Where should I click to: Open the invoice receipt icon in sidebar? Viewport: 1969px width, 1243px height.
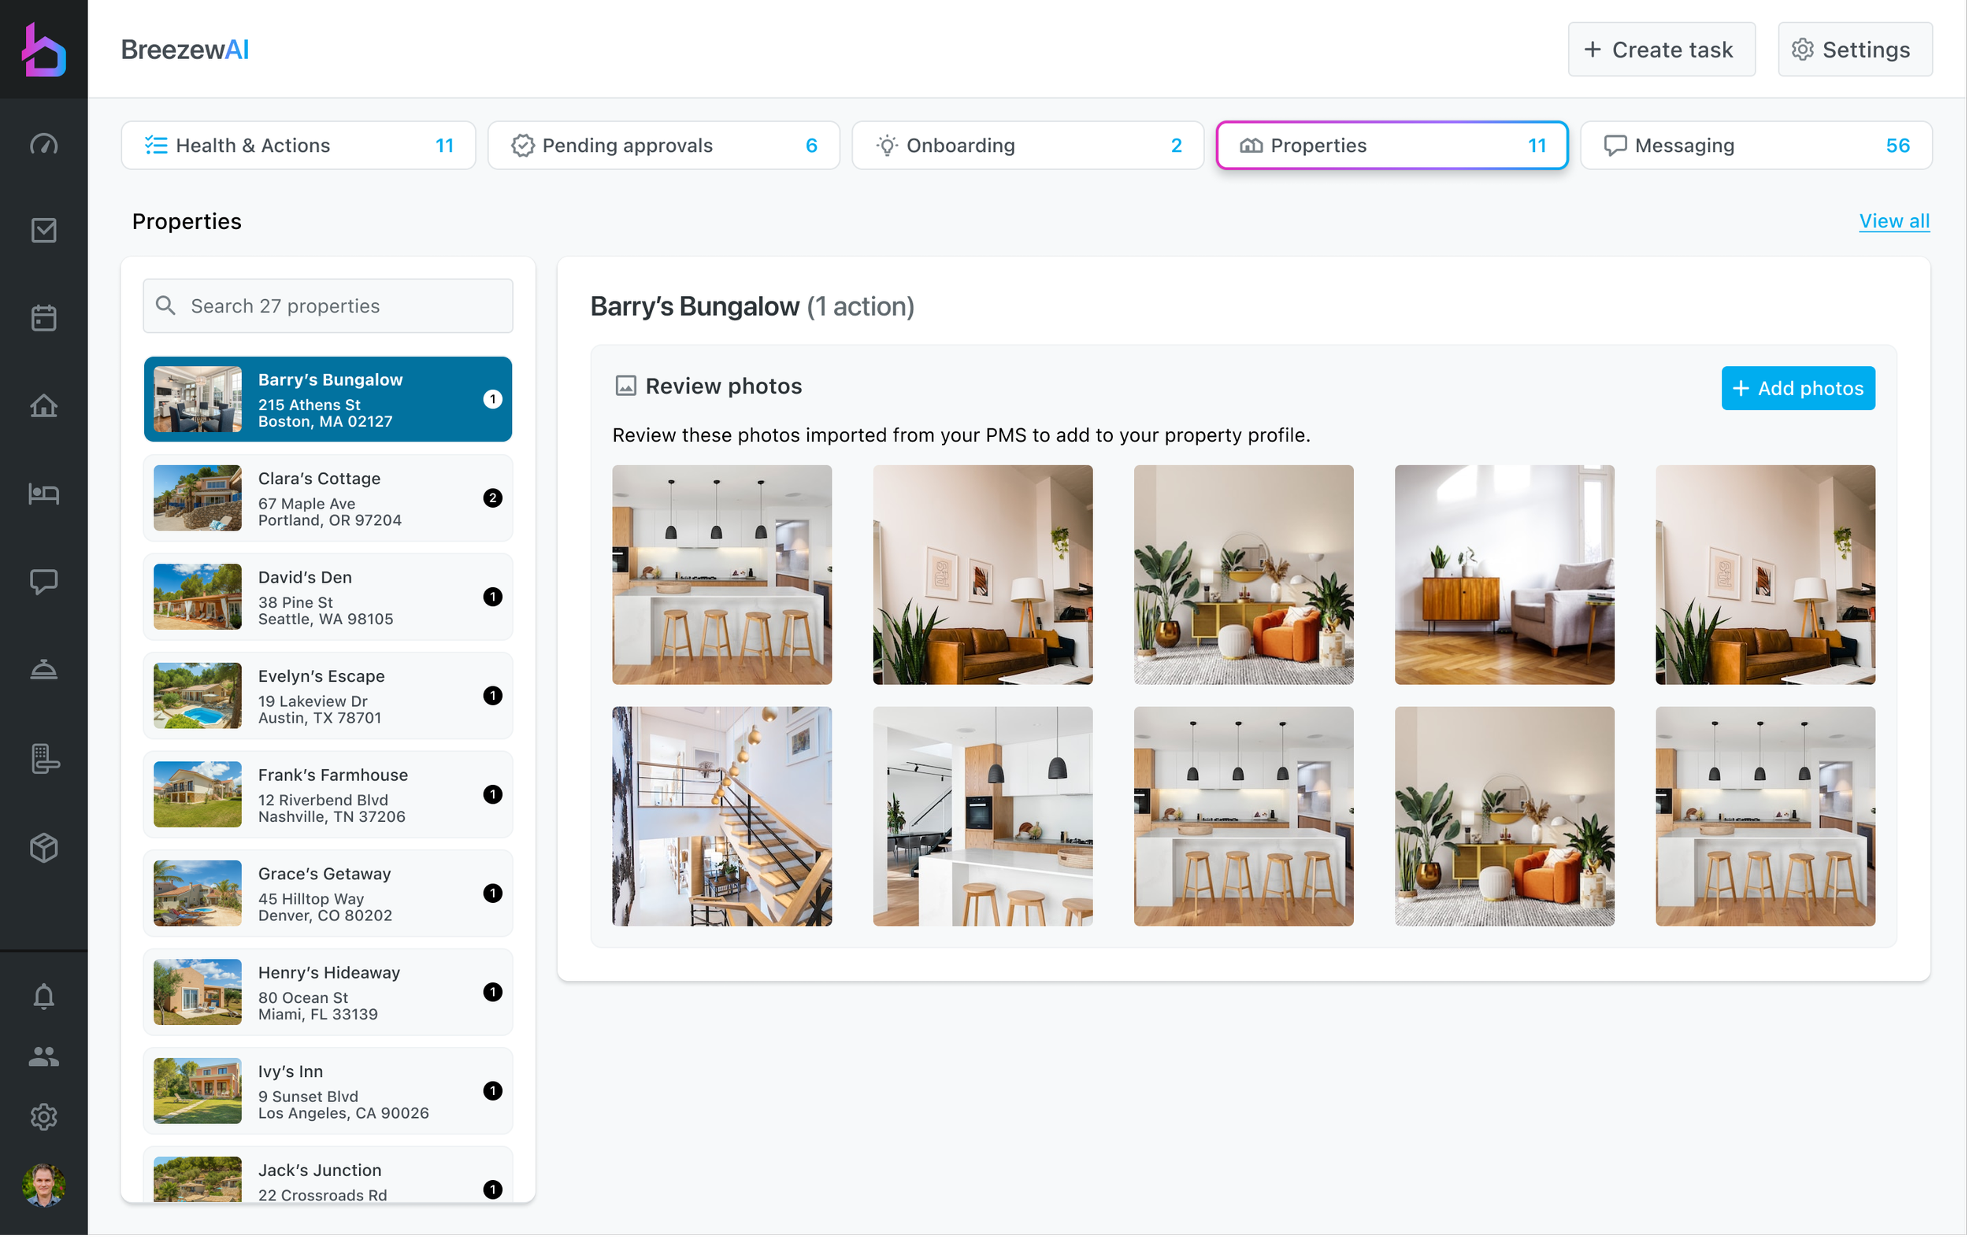(x=43, y=759)
